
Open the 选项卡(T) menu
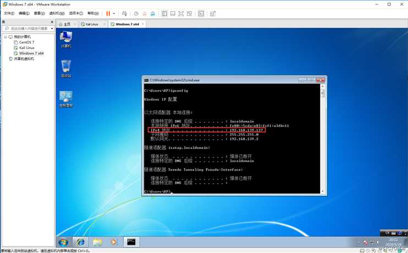click(76, 13)
